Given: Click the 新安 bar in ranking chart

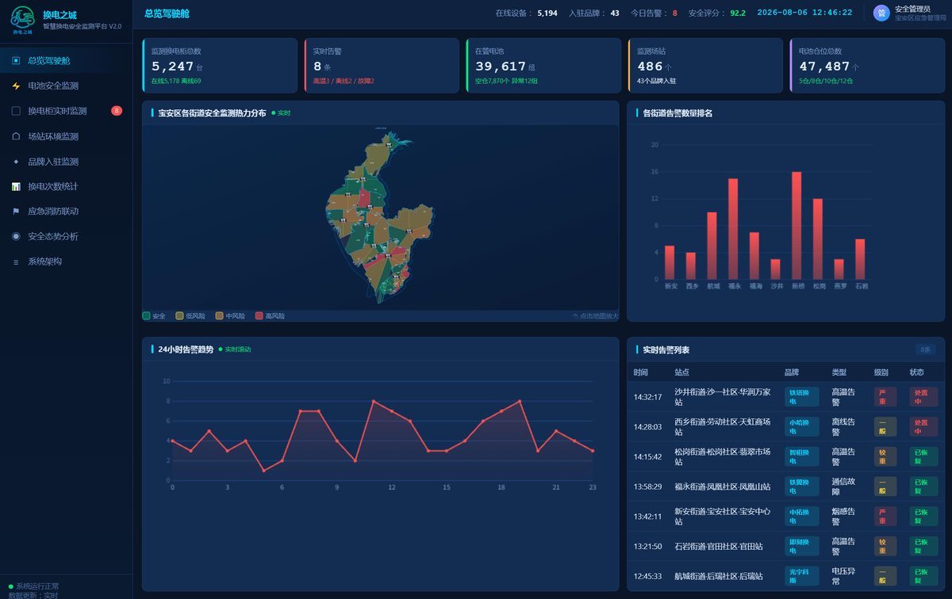Looking at the screenshot, I should (670, 262).
